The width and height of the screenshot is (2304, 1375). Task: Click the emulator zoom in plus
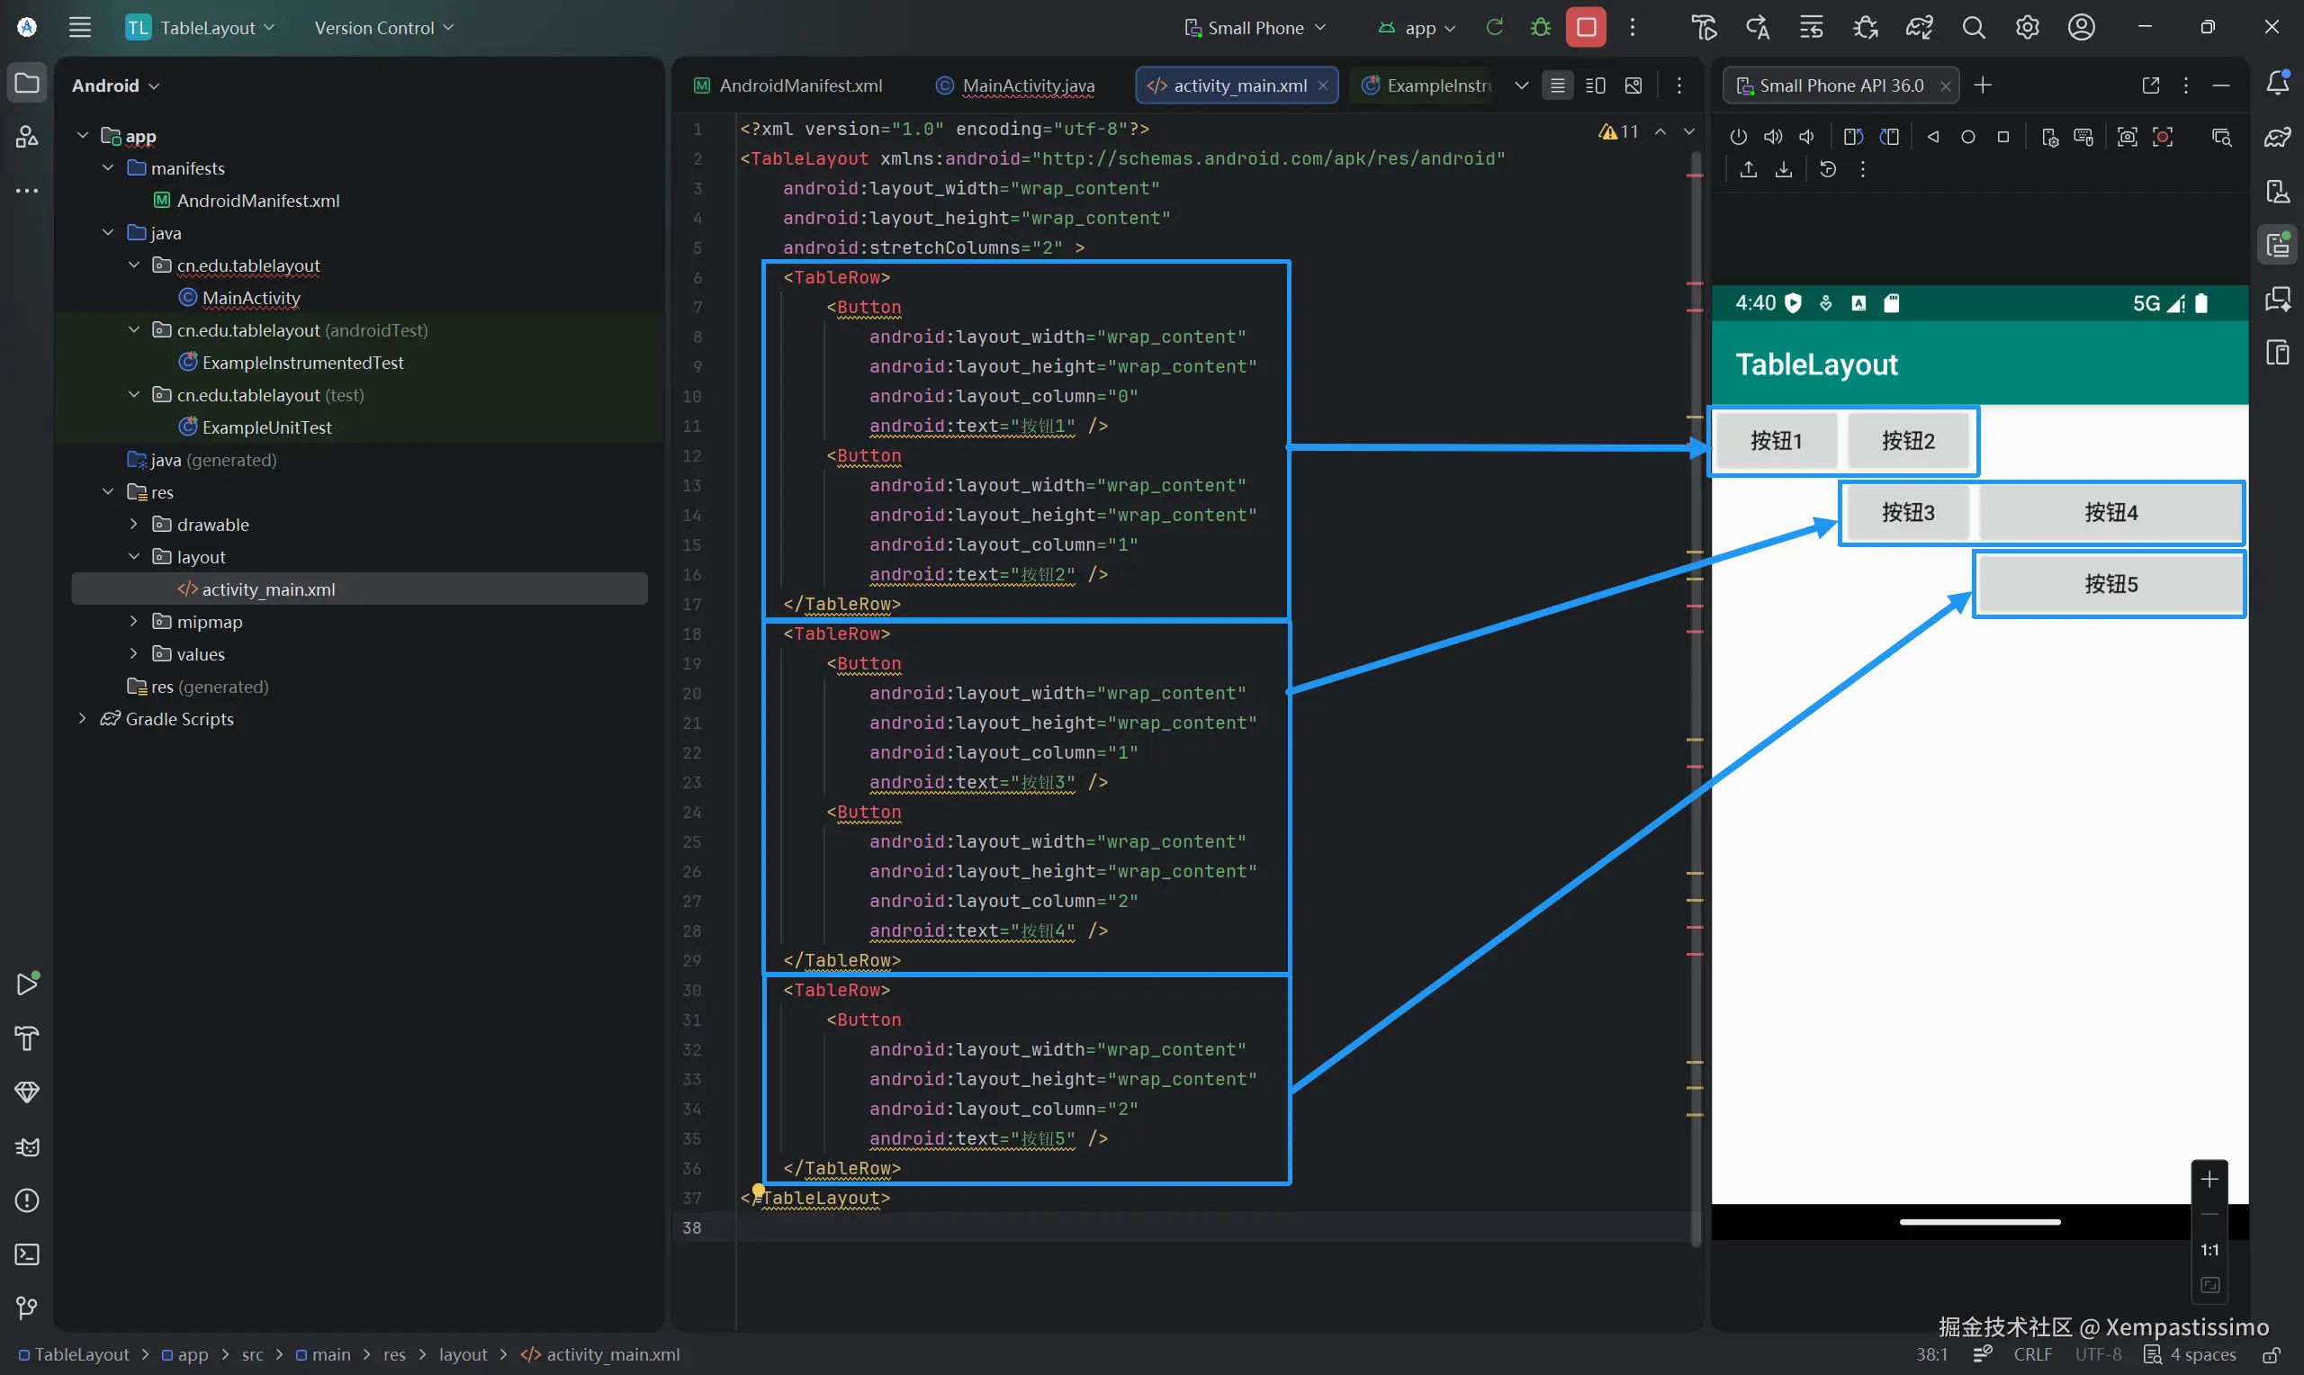click(x=2209, y=1179)
